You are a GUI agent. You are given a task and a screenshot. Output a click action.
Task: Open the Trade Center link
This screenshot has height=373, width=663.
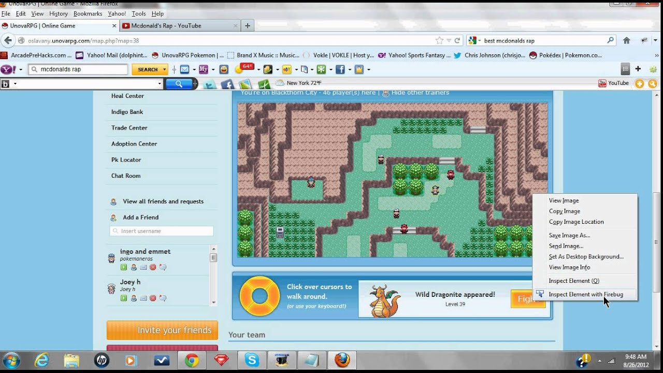pyautogui.click(x=129, y=127)
